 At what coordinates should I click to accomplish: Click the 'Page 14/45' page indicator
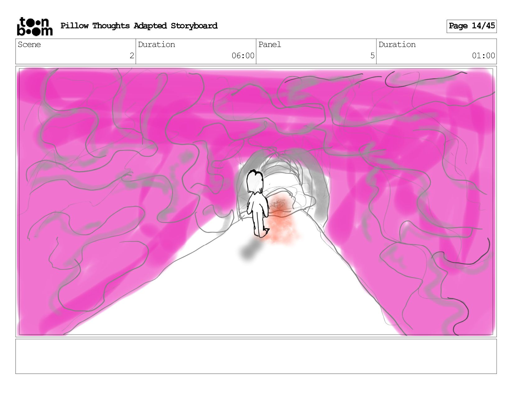472,26
